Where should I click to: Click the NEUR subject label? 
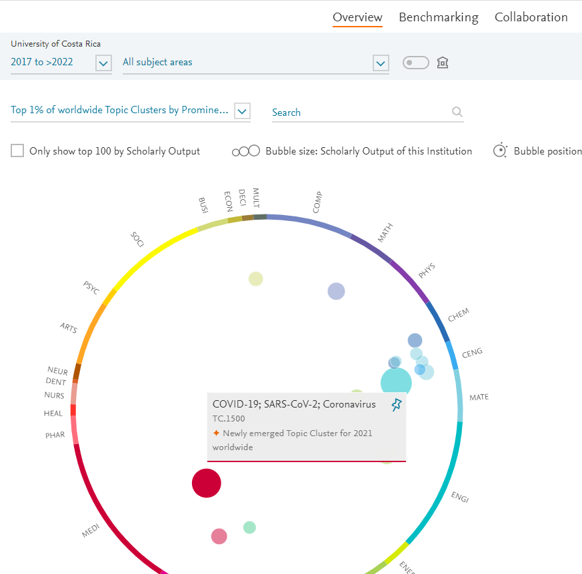click(x=57, y=370)
